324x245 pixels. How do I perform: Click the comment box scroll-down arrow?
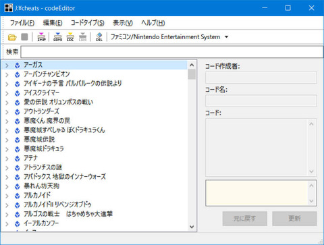click(x=311, y=201)
